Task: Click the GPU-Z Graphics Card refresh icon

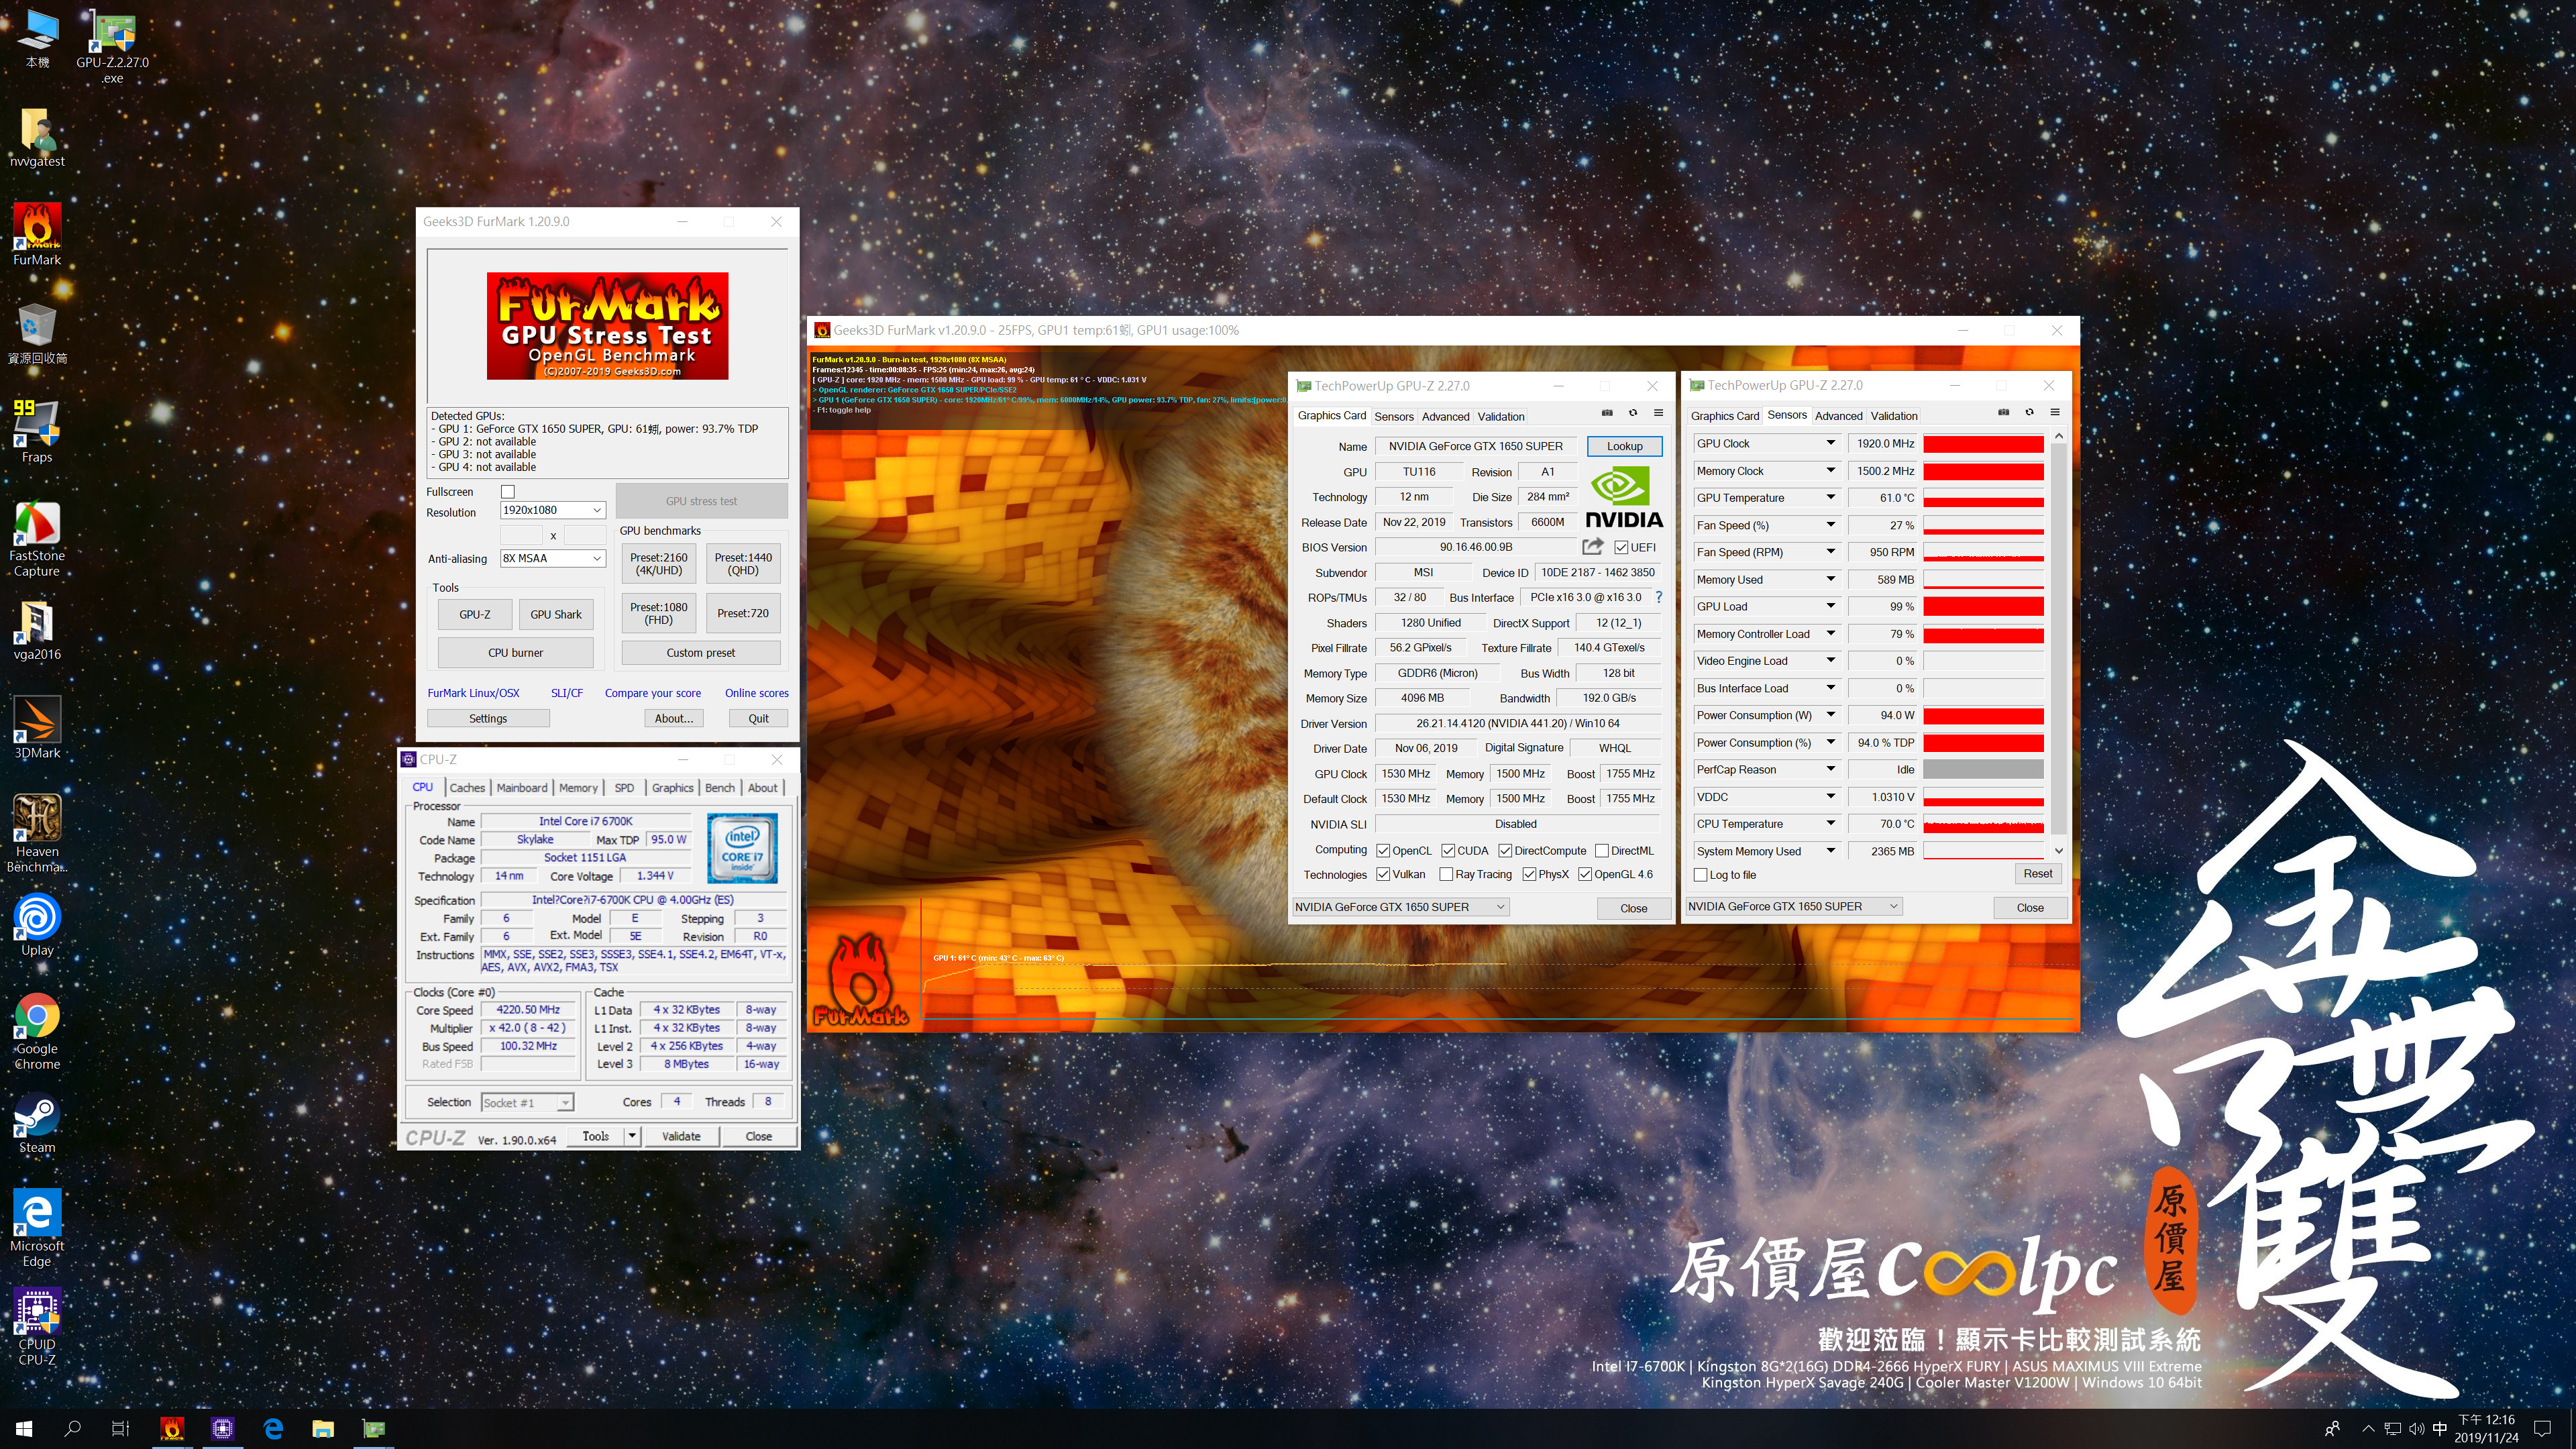Action: pyautogui.click(x=1633, y=413)
